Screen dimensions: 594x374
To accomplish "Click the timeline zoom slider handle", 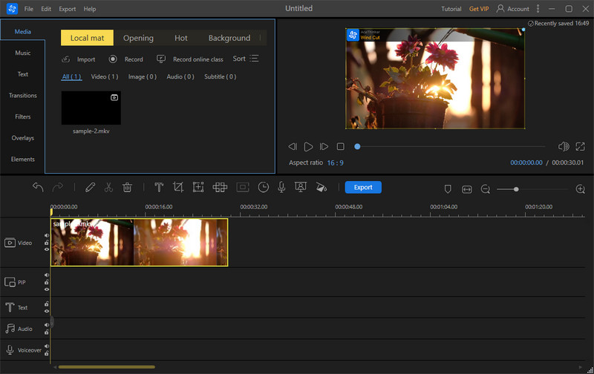I will point(516,189).
